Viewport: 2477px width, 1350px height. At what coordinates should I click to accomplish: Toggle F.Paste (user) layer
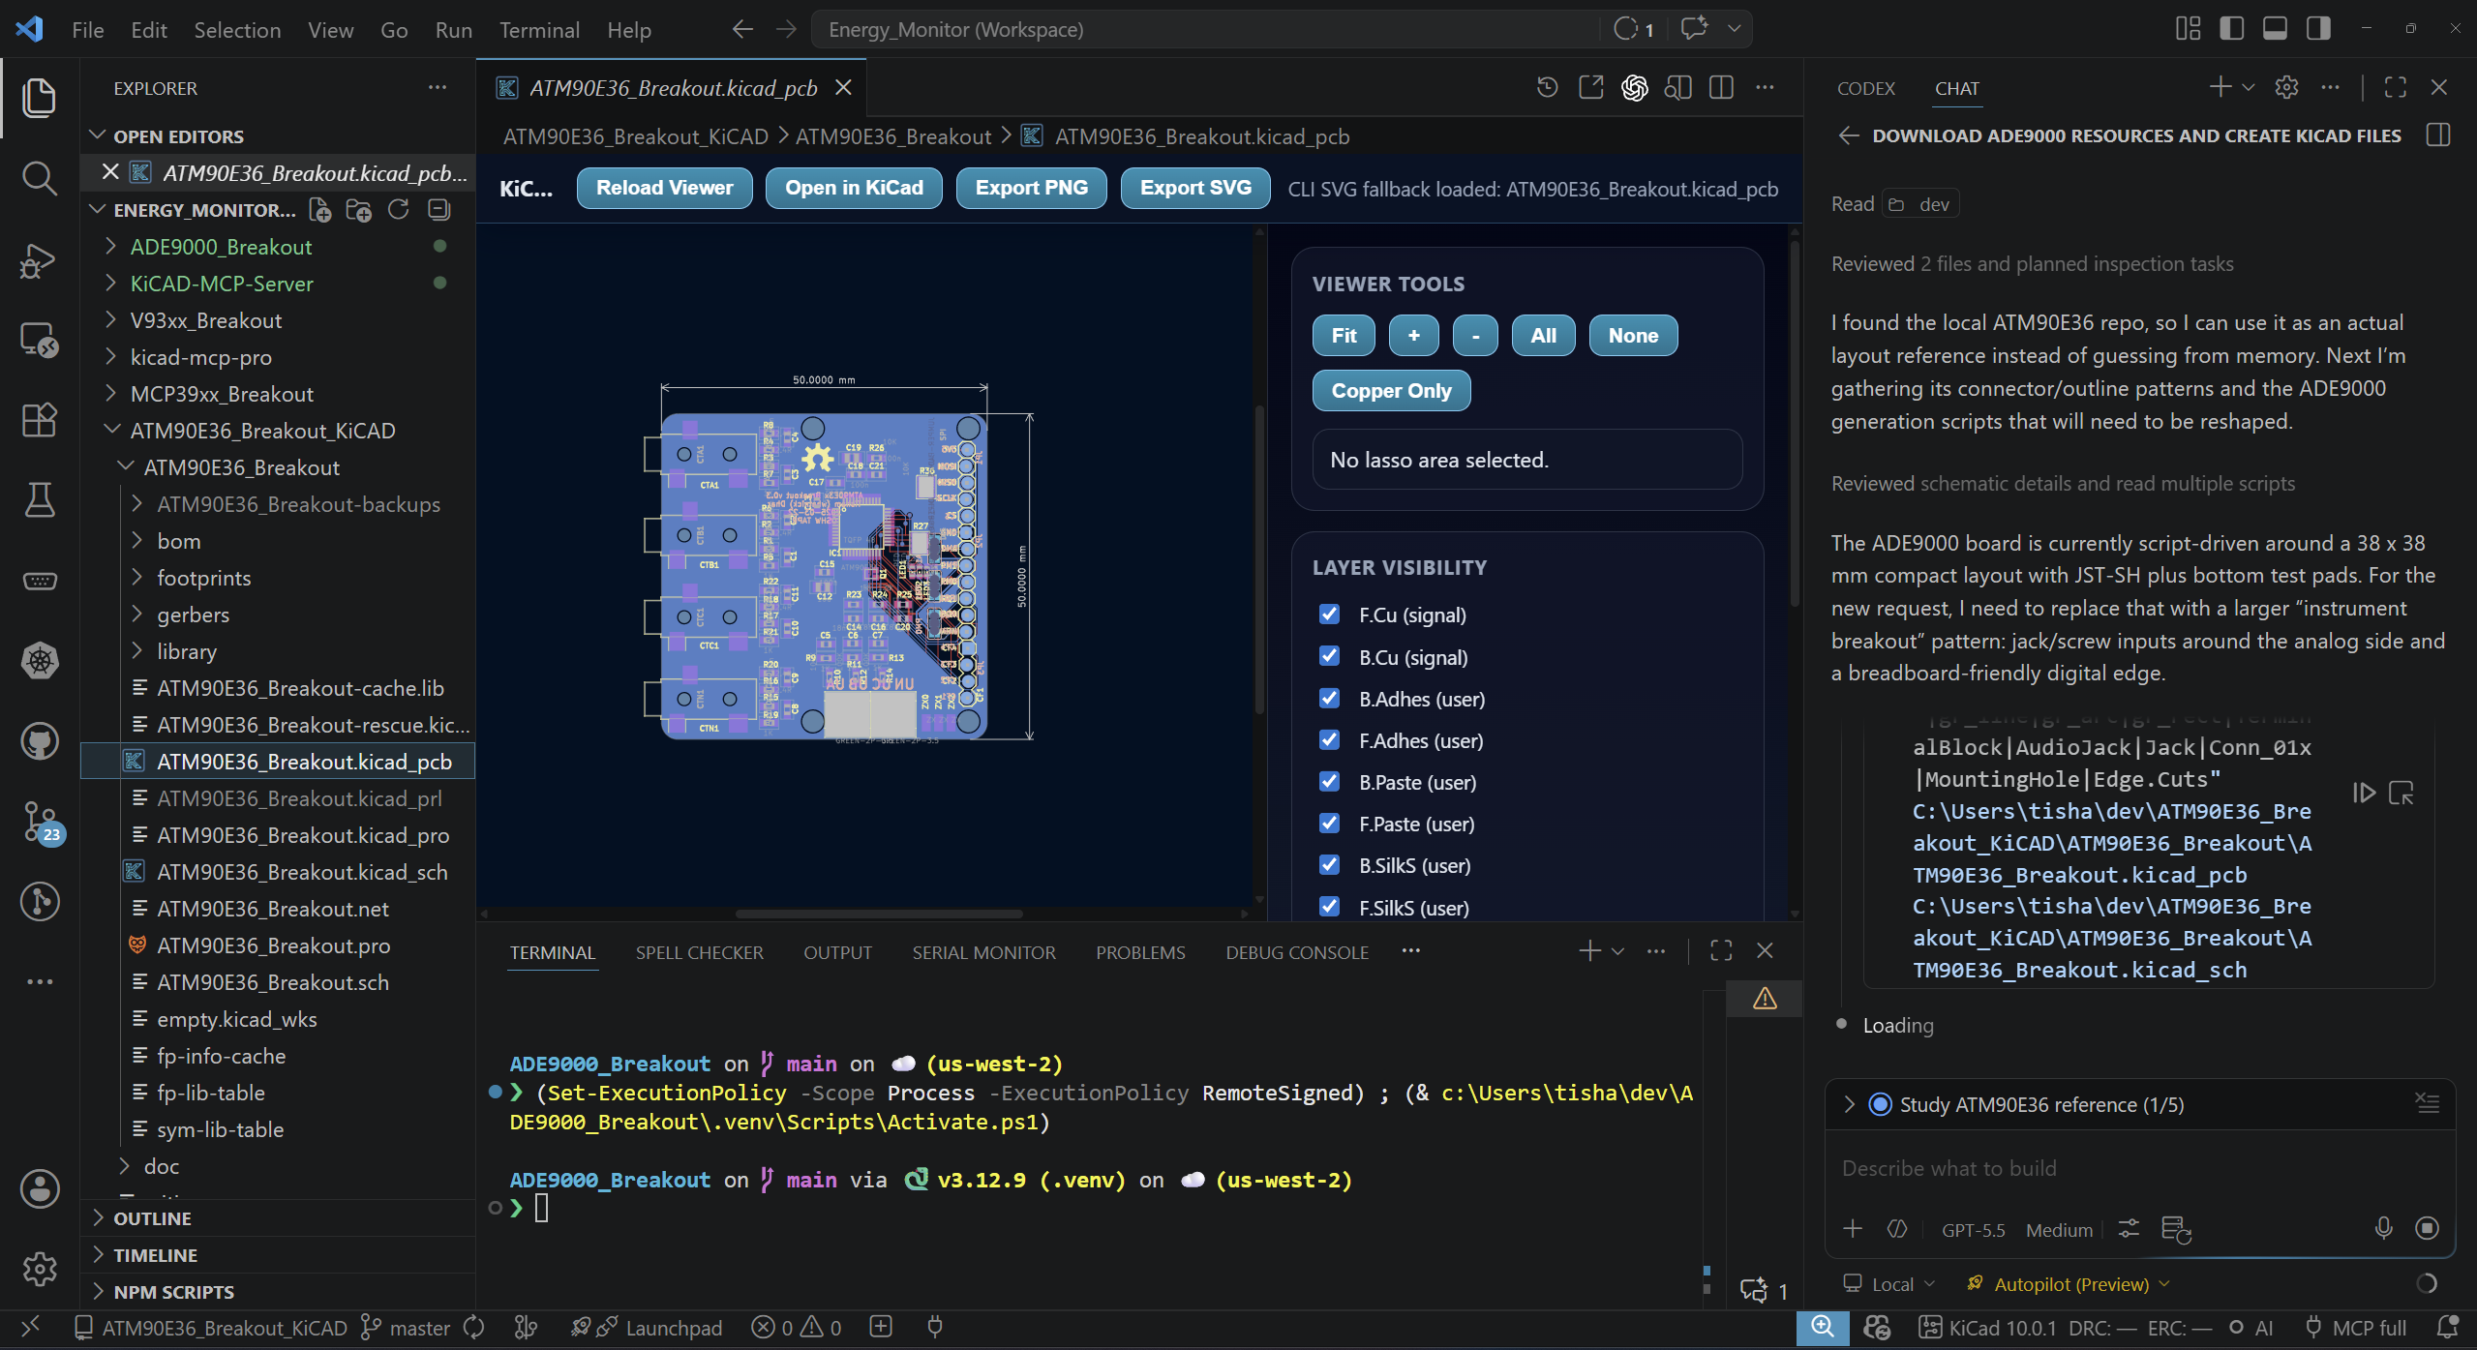(x=1329, y=823)
